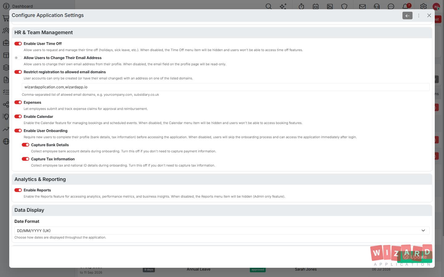Image resolution: width=444 pixels, height=277 pixels.
Task: Close the Configure Application Settings dialog
Action: (x=429, y=15)
